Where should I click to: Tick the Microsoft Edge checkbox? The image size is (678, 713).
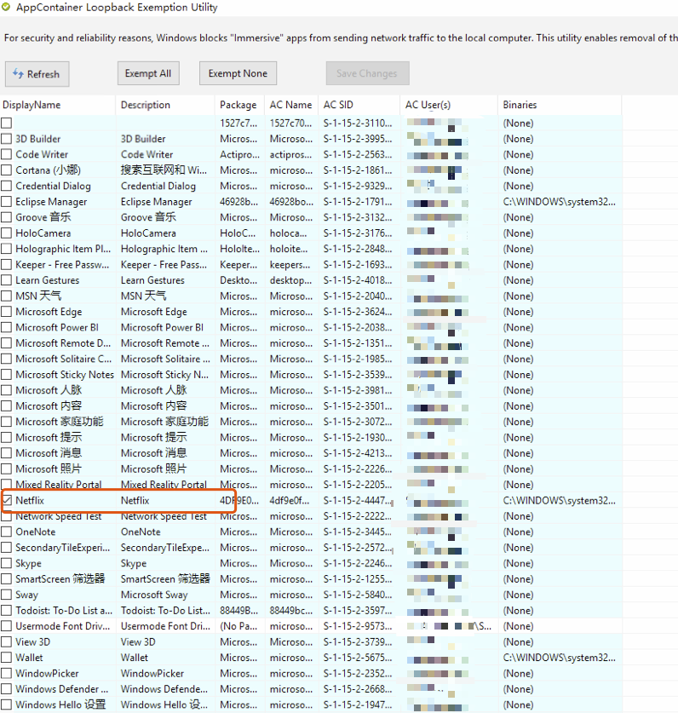(x=6, y=312)
